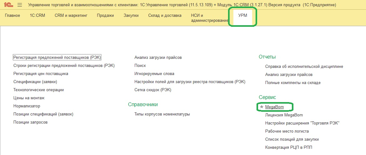Open Спецификации (заявки) list
366x155 pixels.
(35, 82)
